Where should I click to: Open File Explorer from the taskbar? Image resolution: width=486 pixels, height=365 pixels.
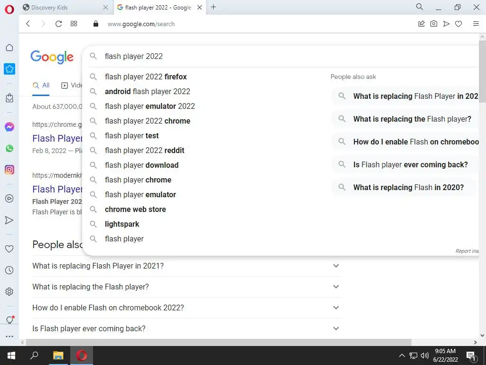click(58, 355)
